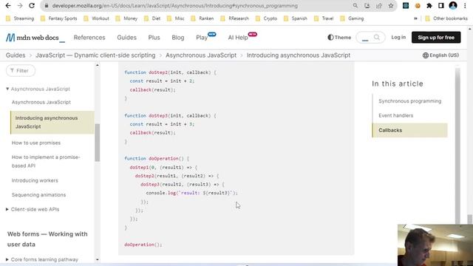Jump to Synchronous programming section
Viewport: 473px width, 266px height.
point(409,101)
